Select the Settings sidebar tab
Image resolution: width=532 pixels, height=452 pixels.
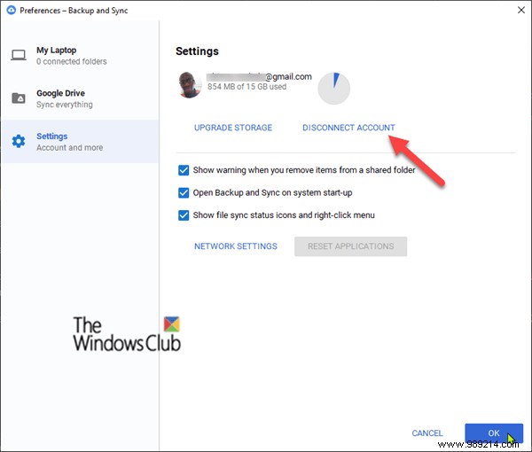(80, 142)
